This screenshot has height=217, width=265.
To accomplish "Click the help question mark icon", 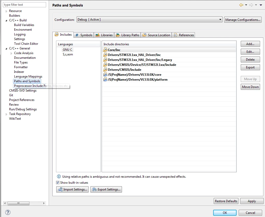I will coord(8,212).
